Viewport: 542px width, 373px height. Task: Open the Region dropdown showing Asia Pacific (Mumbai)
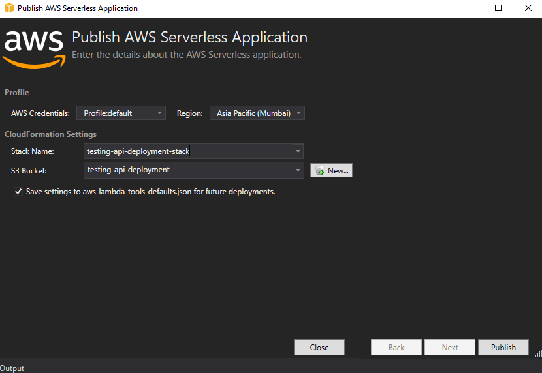[257, 113]
